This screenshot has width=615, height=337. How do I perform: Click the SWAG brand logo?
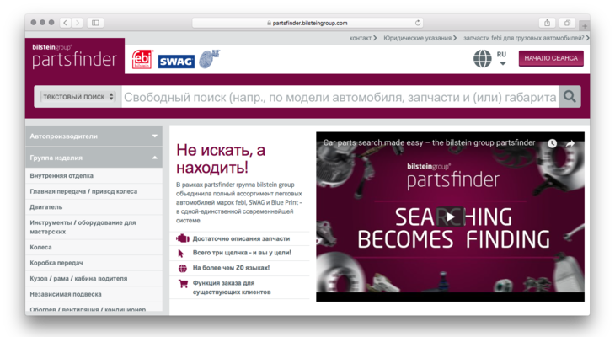coord(176,62)
